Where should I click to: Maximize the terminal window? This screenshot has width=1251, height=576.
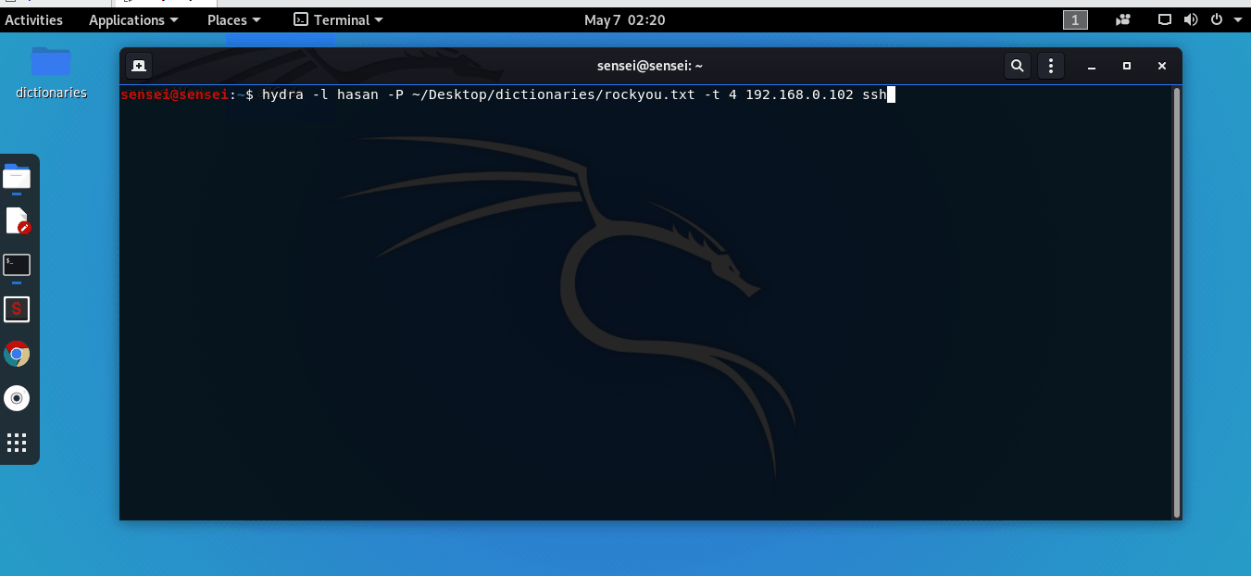point(1127,66)
